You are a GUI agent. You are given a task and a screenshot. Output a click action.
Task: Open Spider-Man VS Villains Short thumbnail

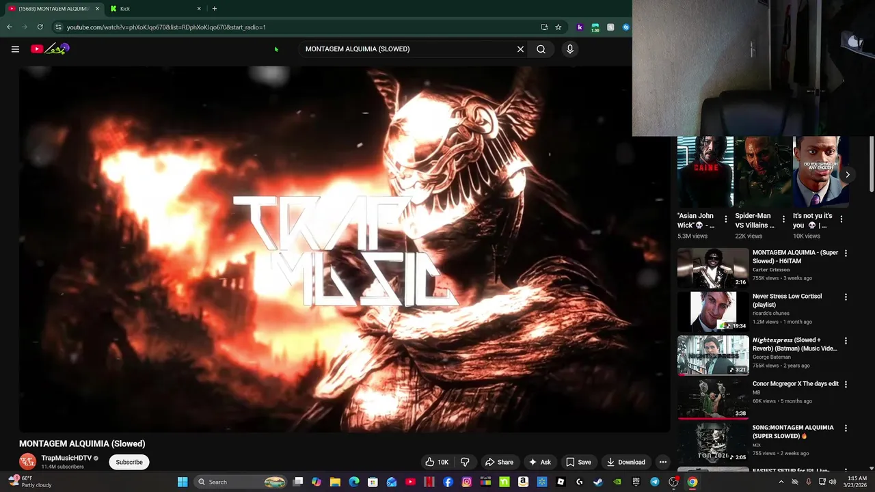pos(763,172)
